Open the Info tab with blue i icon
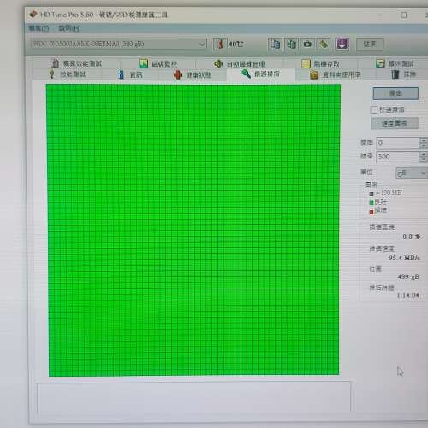428x428 pixels. coord(130,74)
